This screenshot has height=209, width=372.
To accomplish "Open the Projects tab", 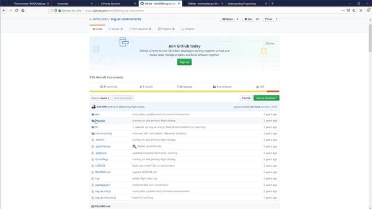I will tap(166, 29).
